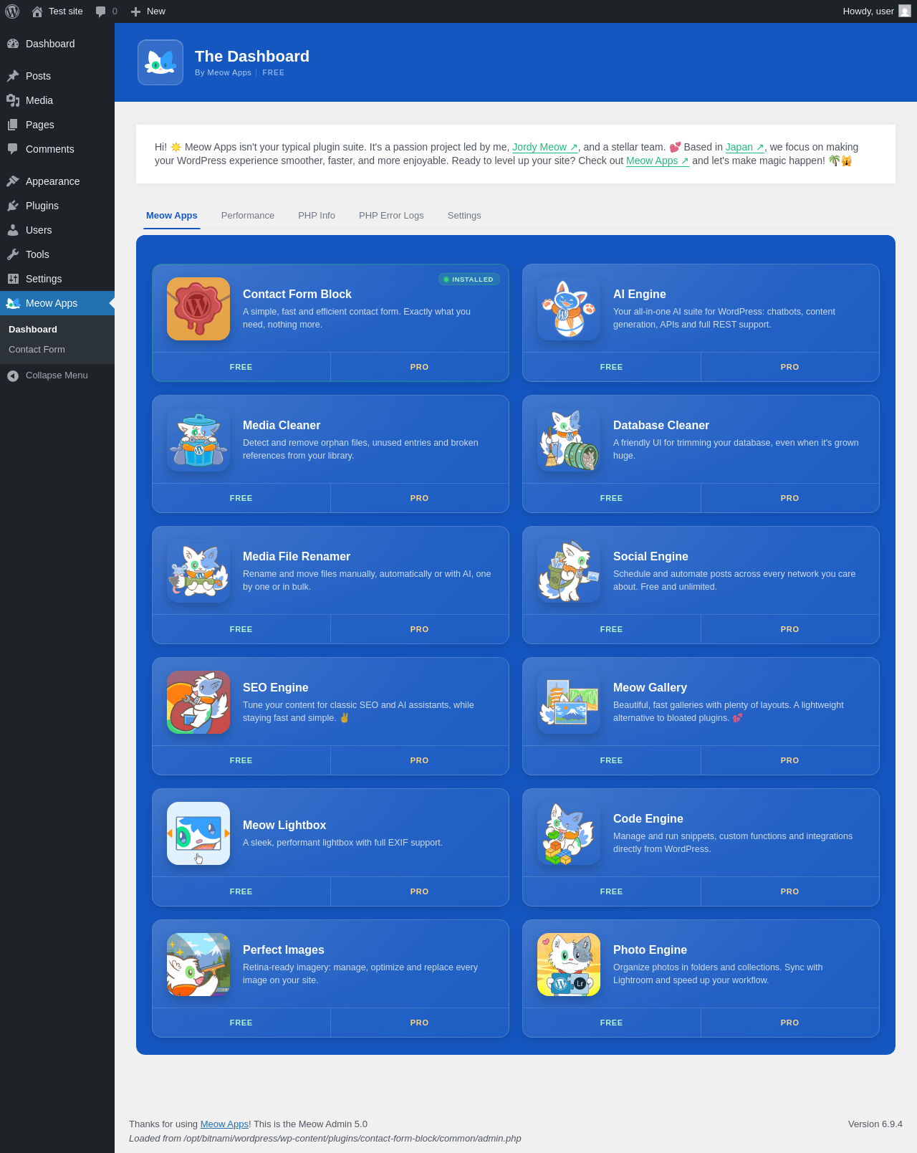Image resolution: width=917 pixels, height=1153 pixels.
Task: Click FREE button on Perfect Images card
Action: 241,1023
